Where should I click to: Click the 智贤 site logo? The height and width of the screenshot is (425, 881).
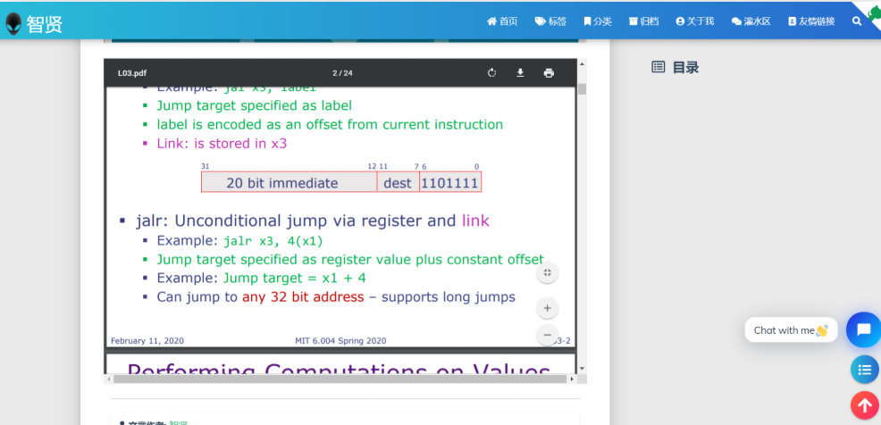pyautogui.click(x=34, y=23)
